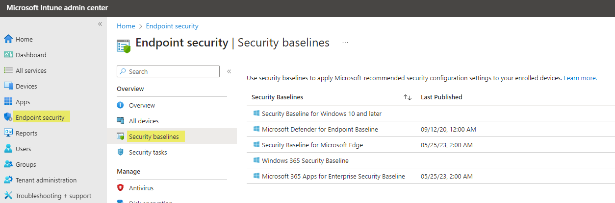Click the Endpoint security shield icon
615x203 pixels.
tap(8, 117)
